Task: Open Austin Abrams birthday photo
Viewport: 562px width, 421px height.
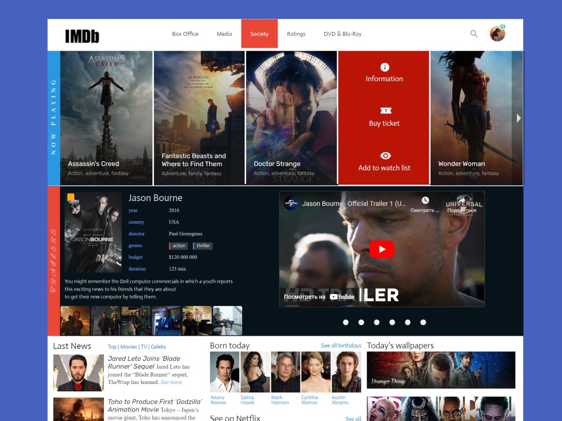Action: tap(347, 372)
